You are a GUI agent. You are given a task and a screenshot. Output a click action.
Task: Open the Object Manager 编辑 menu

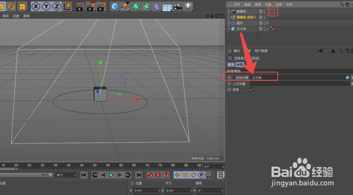(247, 5)
